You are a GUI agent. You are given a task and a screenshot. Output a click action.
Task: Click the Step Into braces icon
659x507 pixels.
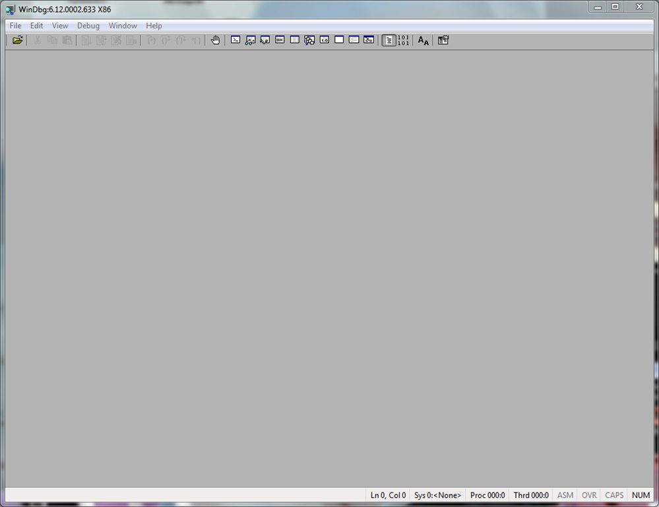151,40
